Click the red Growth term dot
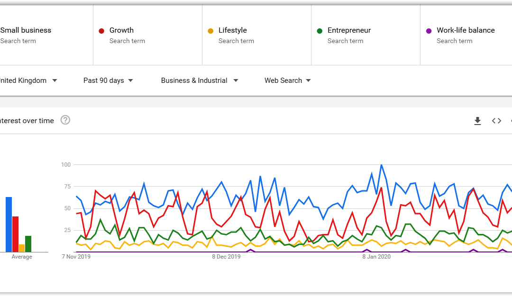This screenshot has height=296, width=512. (x=101, y=31)
